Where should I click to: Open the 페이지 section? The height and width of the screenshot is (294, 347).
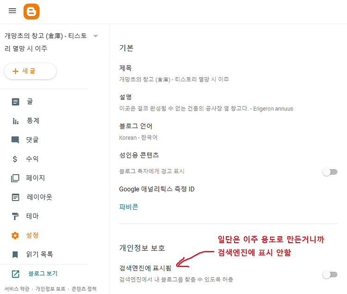(36, 178)
